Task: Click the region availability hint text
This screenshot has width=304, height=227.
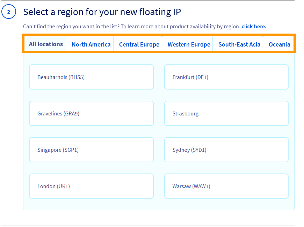Action: (131, 26)
